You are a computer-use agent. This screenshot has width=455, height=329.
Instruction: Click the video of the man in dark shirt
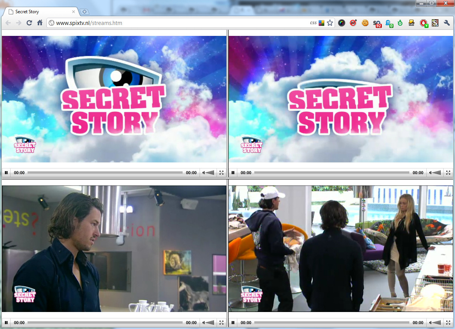click(114, 249)
